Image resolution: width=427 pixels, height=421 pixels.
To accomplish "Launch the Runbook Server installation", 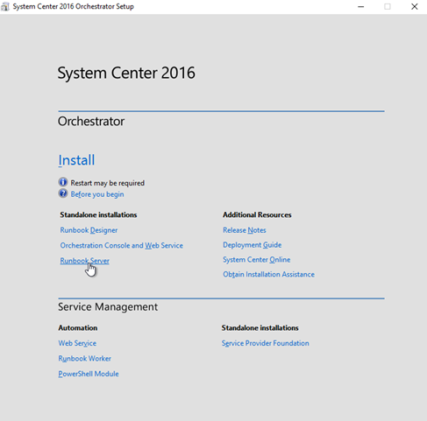I will point(85,261).
